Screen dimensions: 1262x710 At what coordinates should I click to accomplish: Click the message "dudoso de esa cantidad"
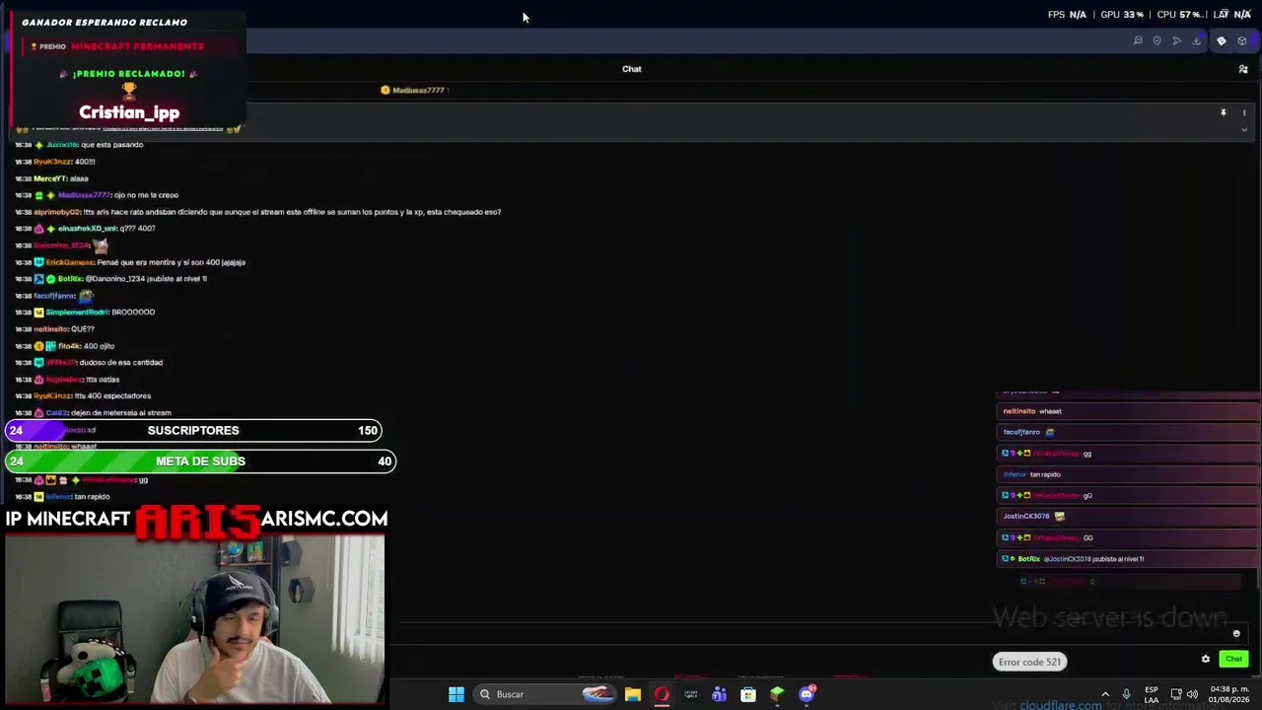[x=123, y=363]
